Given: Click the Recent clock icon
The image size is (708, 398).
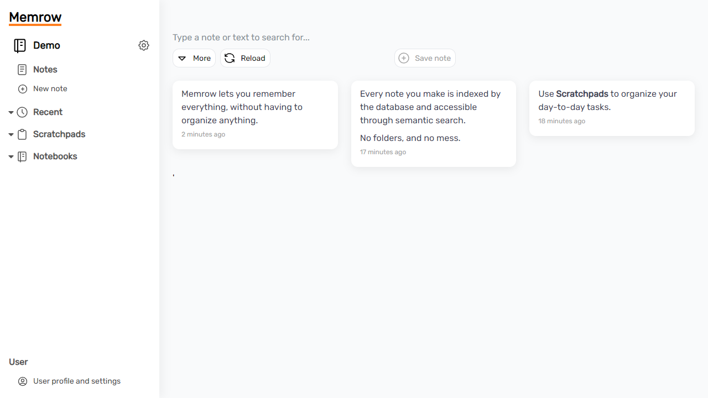Looking at the screenshot, I should coord(22,112).
